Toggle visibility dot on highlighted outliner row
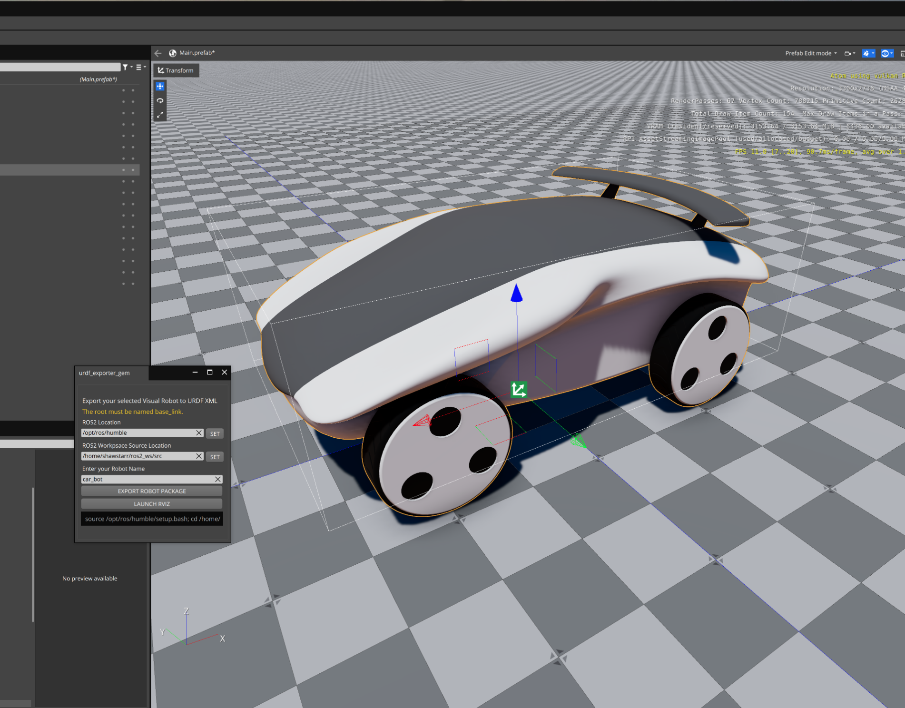The image size is (905, 708). [123, 170]
